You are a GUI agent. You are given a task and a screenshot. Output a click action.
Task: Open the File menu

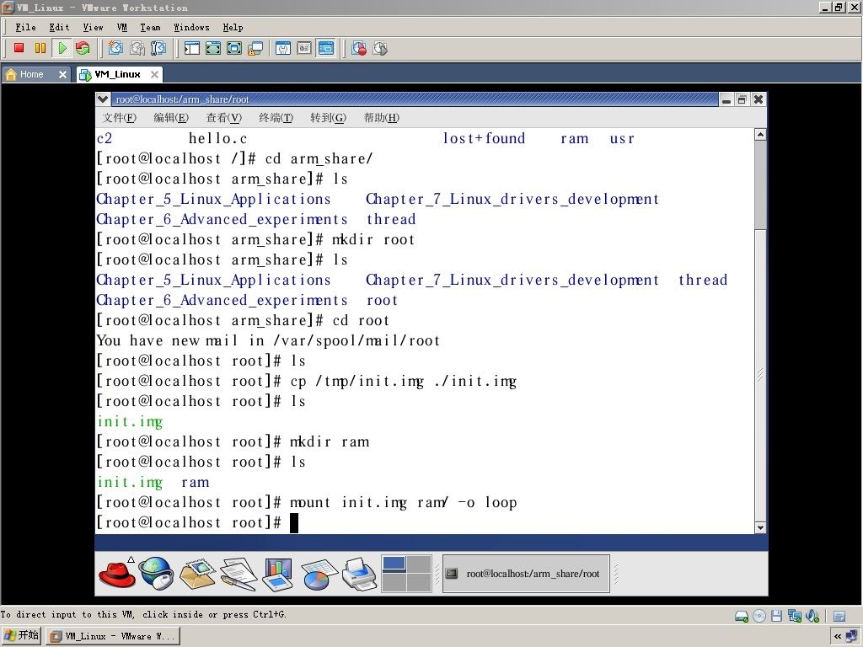(x=25, y=27)
